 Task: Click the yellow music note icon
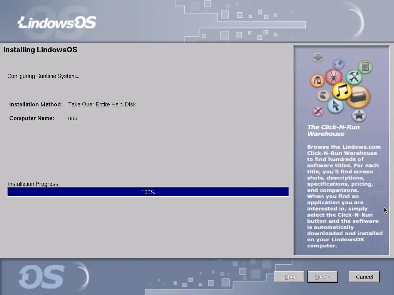[342, 91]
